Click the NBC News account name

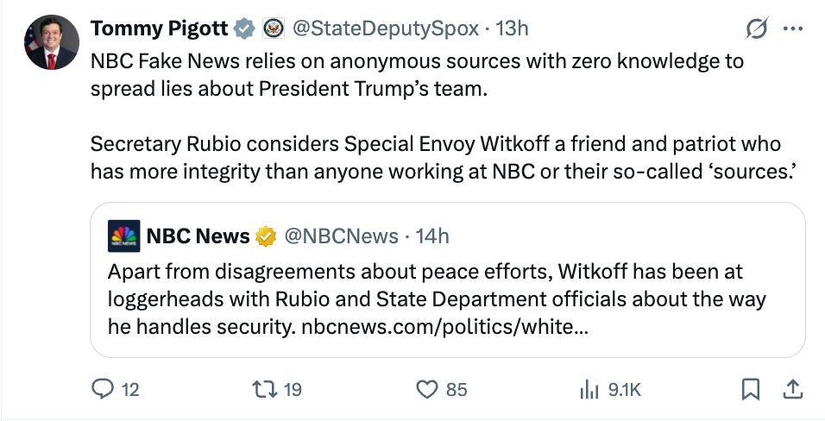(x=198, y=236)
